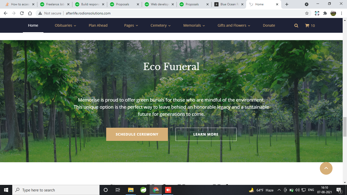Click the scroll-to-top arrow button
Screen dimensions: 347x195
click(x=326, y=168)
